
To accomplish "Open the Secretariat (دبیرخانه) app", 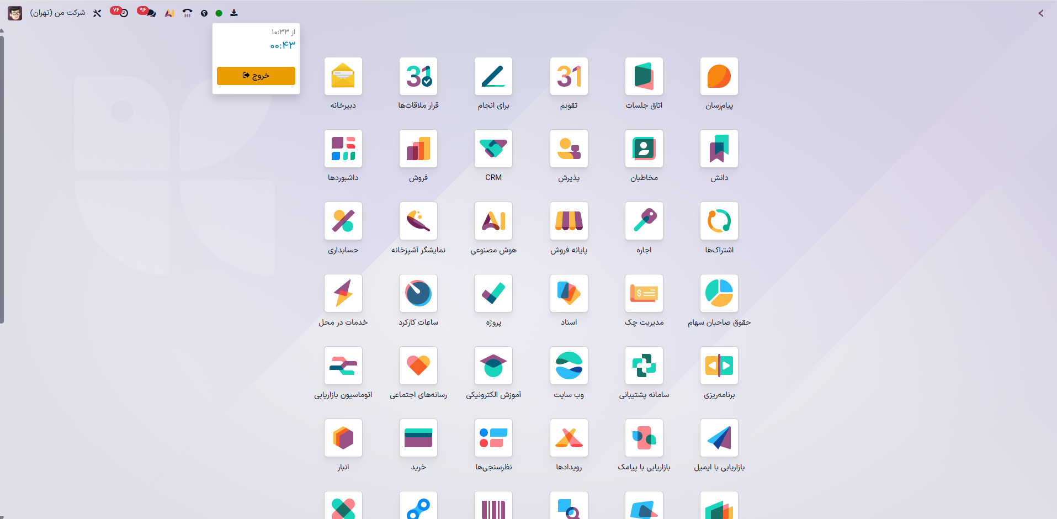I will [343, 76].
